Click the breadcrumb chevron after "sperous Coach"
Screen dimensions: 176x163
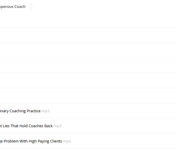tap(31, 7)
